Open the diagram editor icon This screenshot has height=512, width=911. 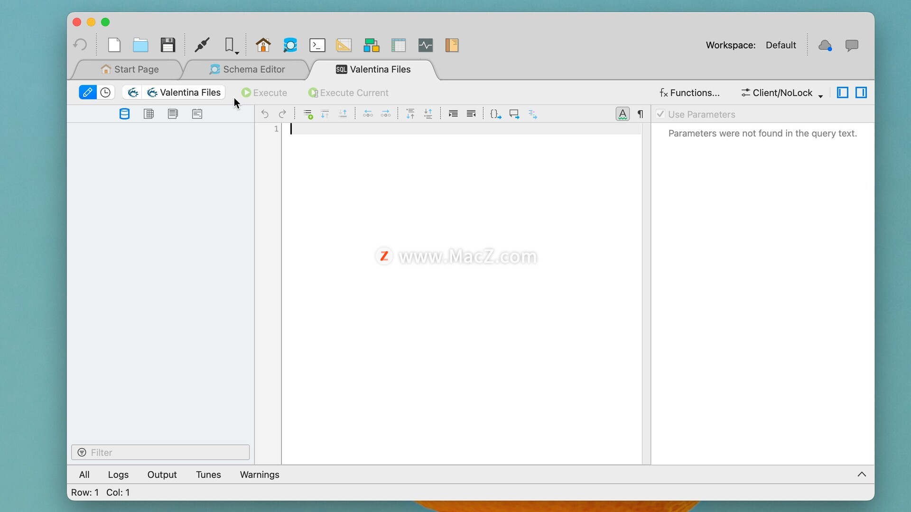point(371,46)
